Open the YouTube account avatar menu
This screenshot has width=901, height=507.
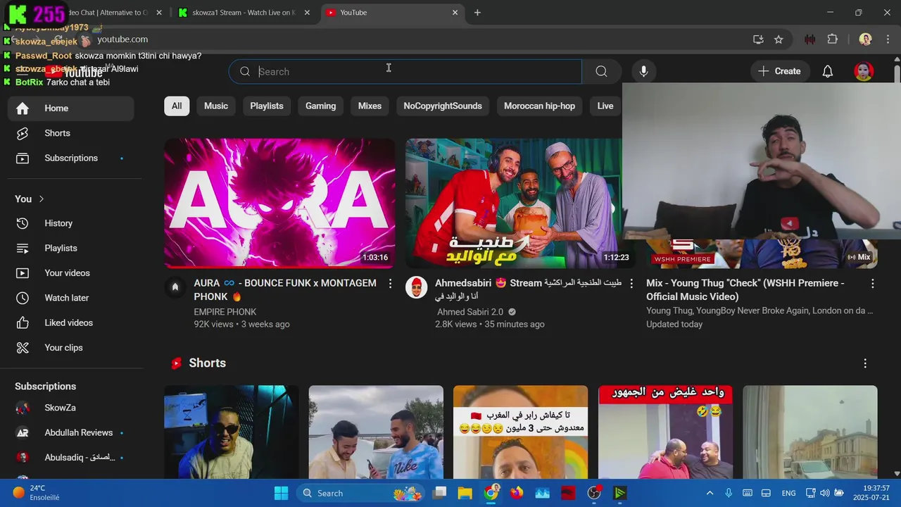click(864, 71)
